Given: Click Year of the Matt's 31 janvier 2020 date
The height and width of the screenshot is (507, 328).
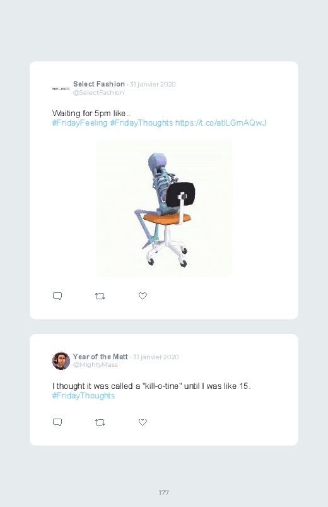Looking at the screenshot, I should pos(156,357).
